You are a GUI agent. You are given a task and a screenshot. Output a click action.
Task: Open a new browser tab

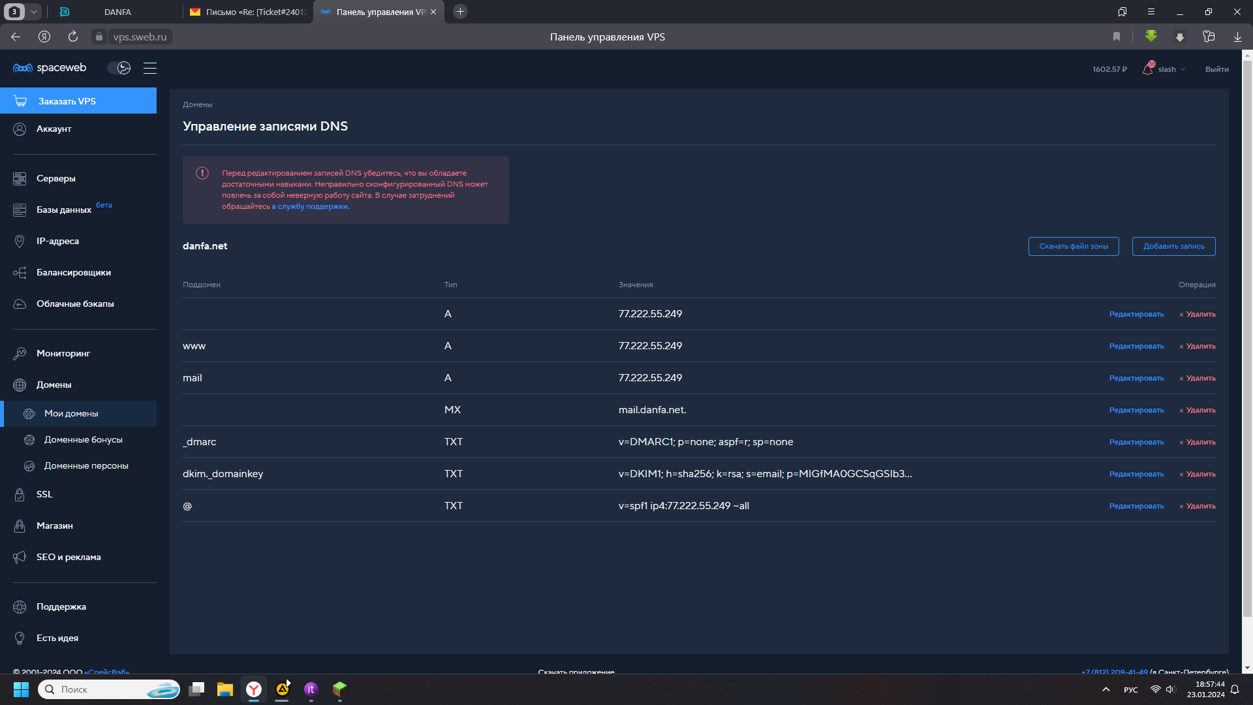(460, 12)
